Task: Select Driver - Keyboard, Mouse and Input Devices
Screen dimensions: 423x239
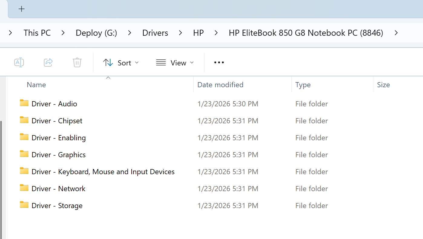Action: [x=103, y=172]
